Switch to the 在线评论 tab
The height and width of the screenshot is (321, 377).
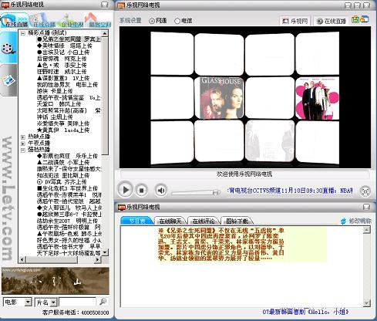204,221
